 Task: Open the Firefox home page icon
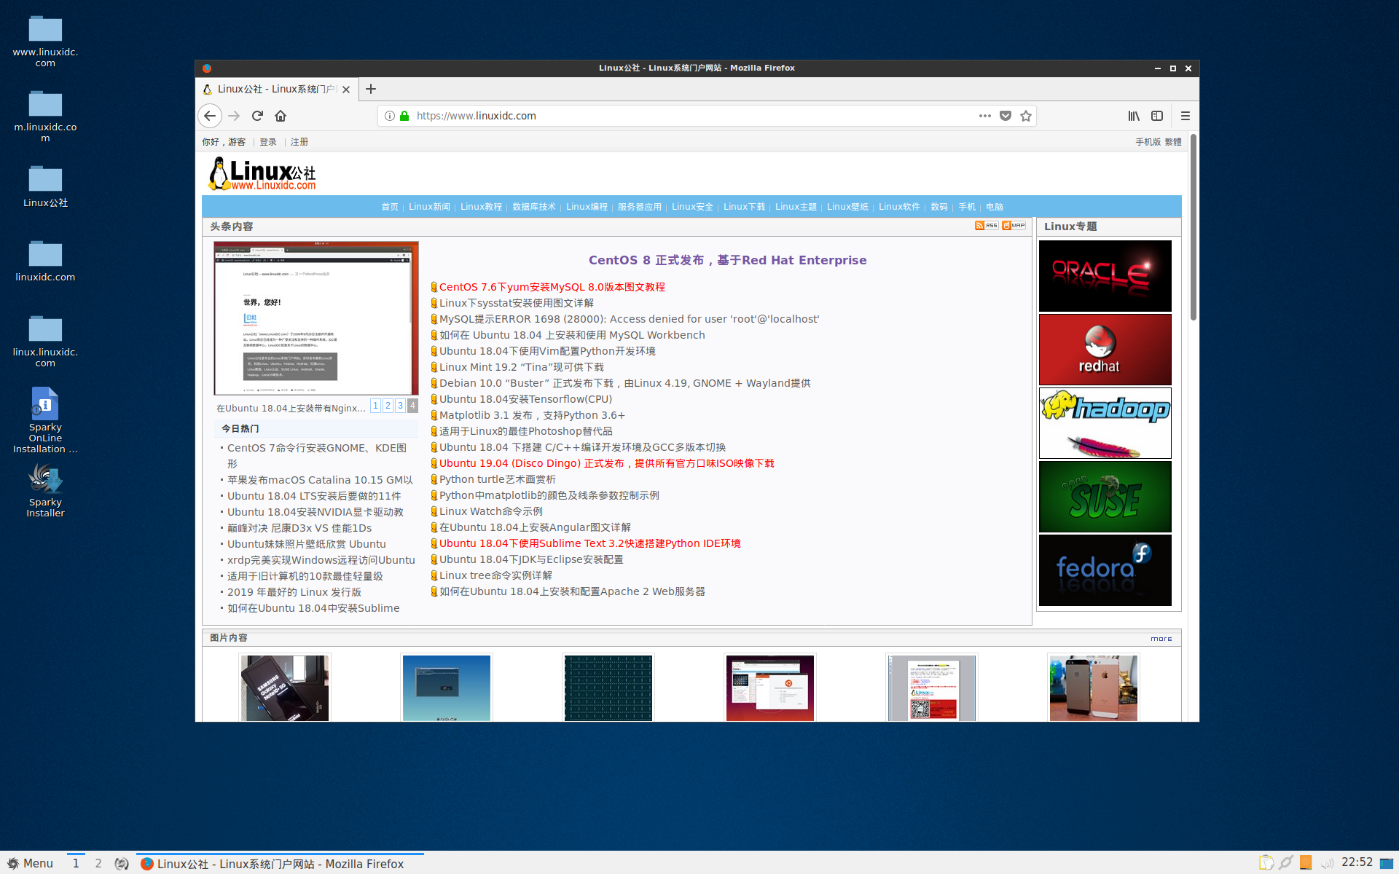tap(281, 116)
